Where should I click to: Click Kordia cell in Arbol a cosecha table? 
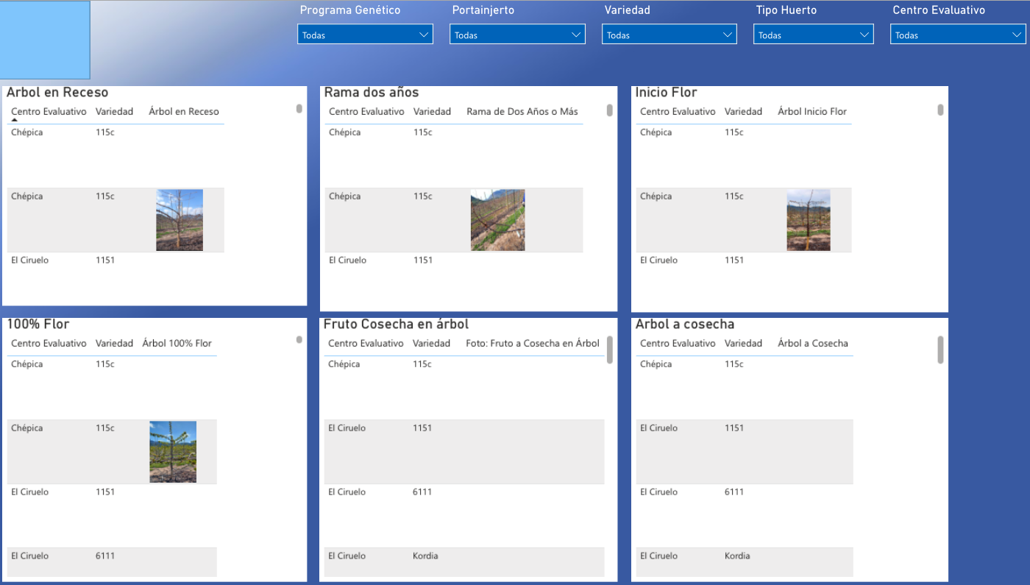tap(737, 556)
